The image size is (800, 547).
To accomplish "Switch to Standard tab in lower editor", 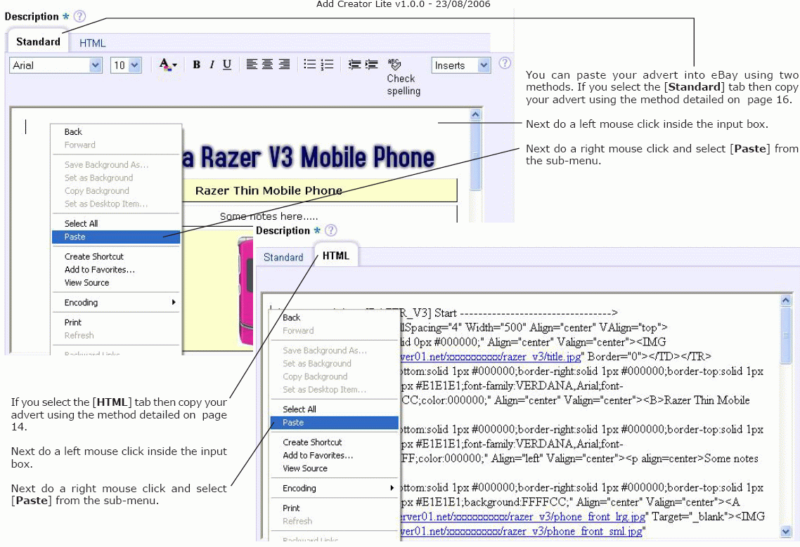I will (283, 258).
